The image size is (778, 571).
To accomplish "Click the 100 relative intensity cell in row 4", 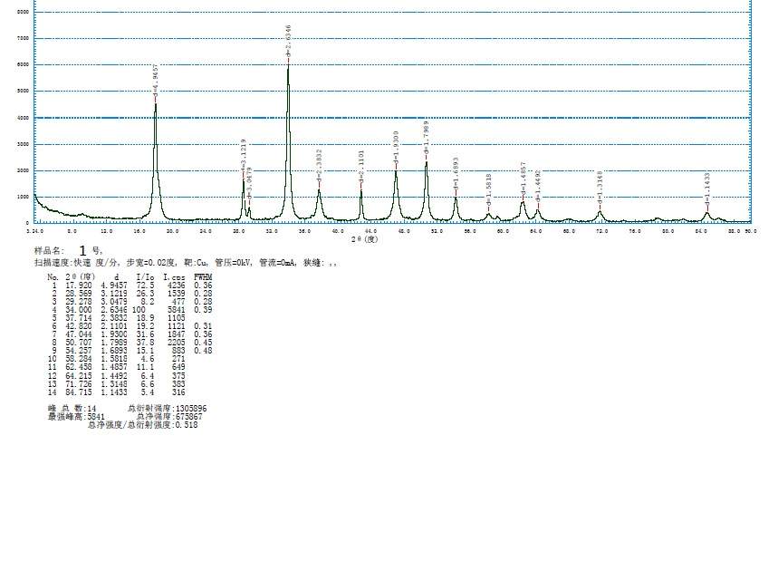I will tap(139, 310).
